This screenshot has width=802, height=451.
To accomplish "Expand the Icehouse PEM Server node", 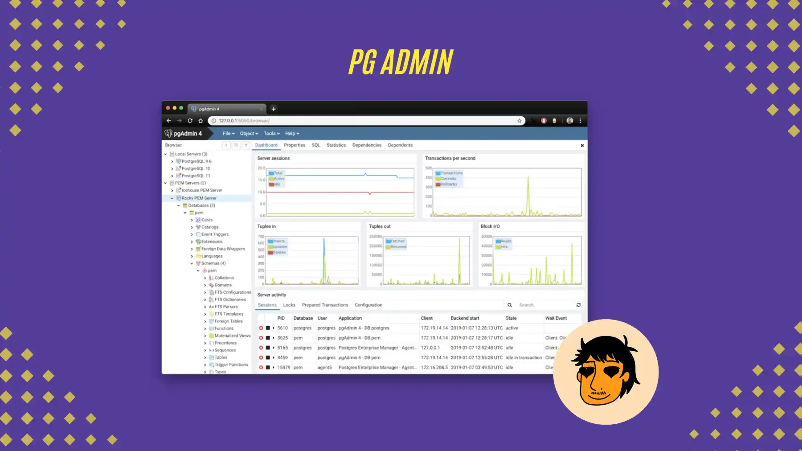I will coord(172,191).
